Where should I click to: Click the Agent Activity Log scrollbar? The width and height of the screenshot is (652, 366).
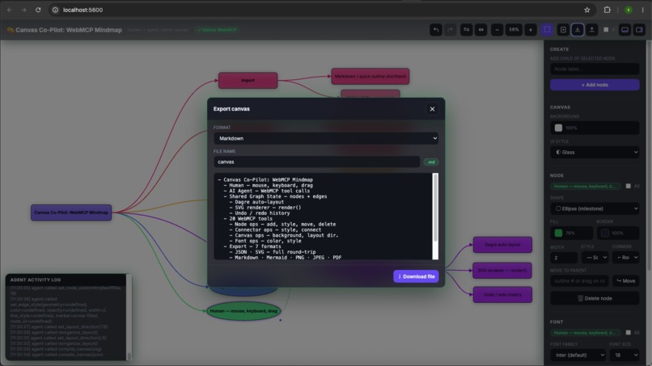(129, 318)
